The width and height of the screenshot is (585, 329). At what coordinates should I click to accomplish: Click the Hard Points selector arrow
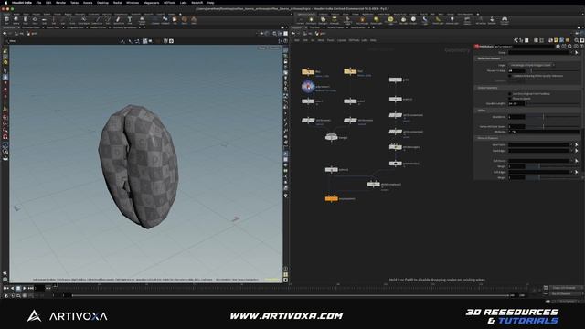577,144
